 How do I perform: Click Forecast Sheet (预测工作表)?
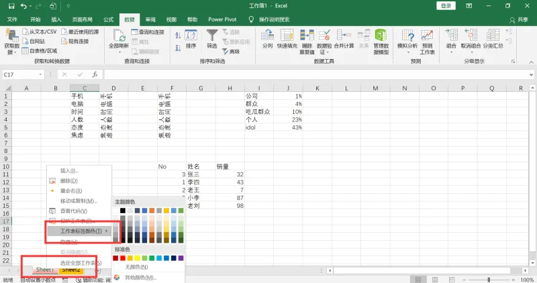tap(427, 42)
